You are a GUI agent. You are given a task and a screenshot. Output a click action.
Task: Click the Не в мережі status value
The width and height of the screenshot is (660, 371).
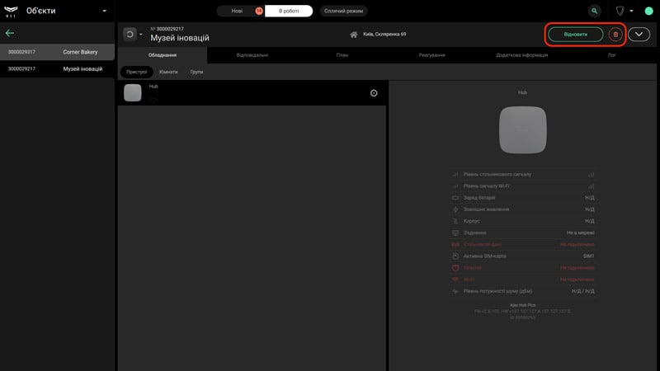(x=581, y=232)
